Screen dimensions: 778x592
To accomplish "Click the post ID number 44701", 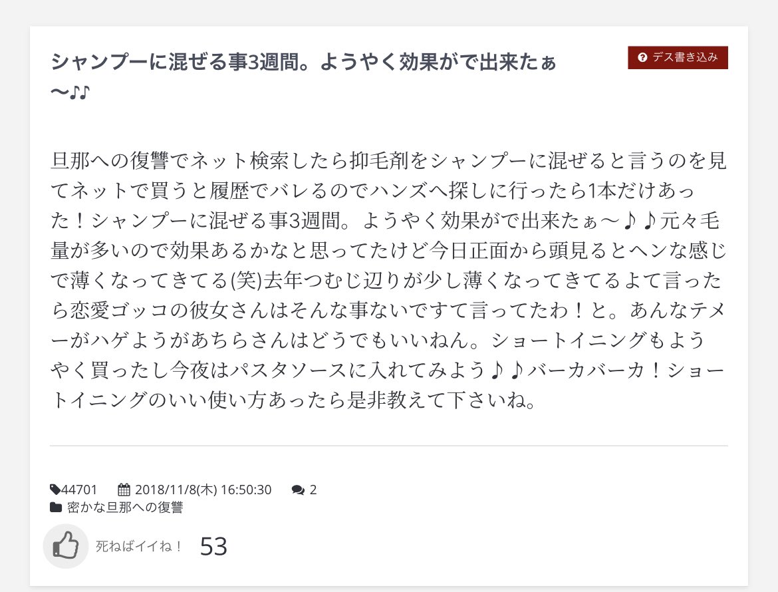I will (x=79, y=490).
